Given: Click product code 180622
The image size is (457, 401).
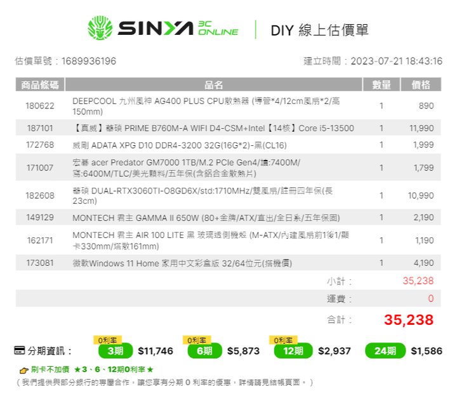Looking at the screenshot, I should tap(40, 105).
